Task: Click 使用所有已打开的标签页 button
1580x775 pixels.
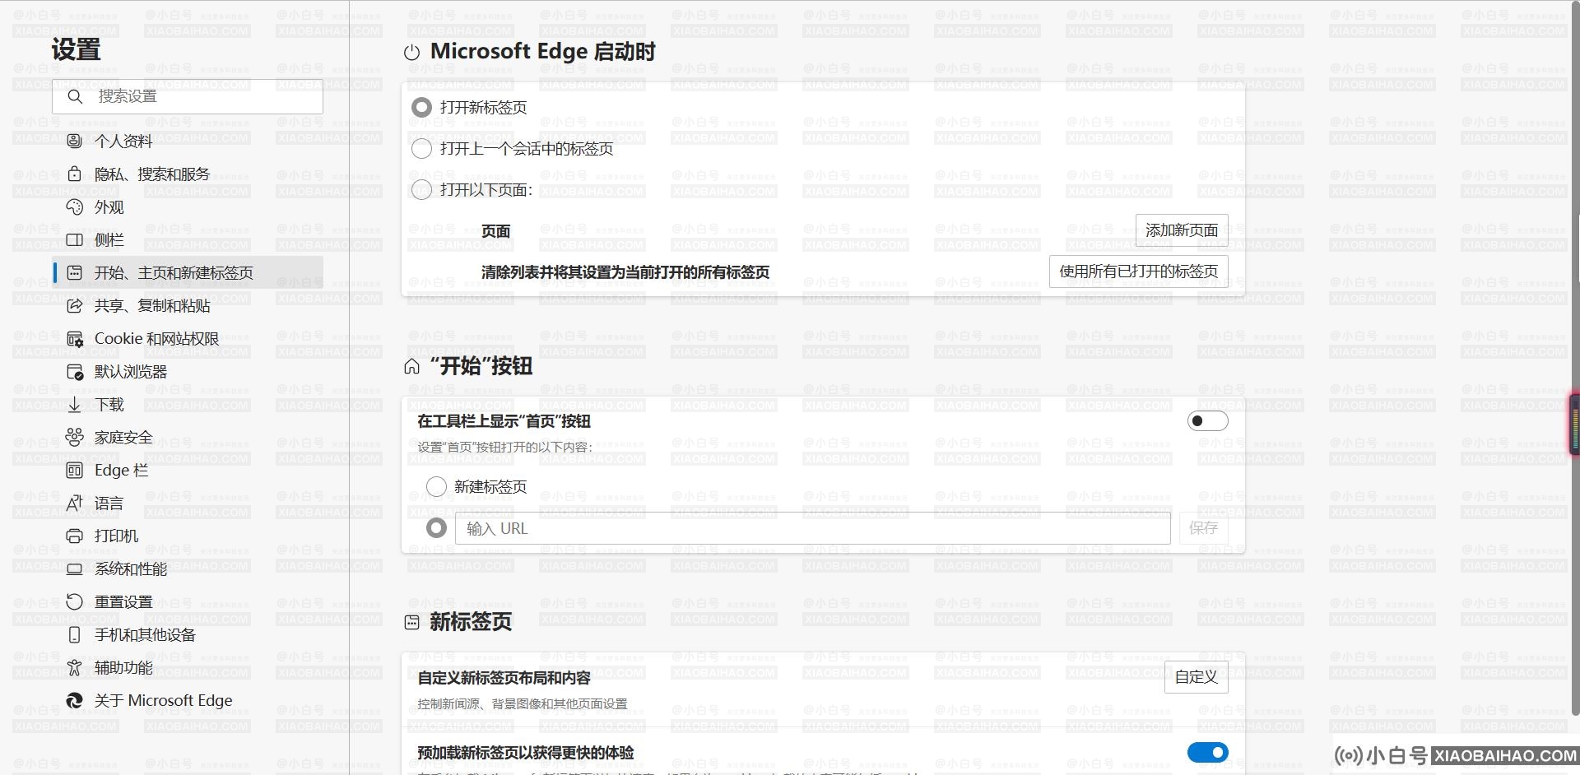Action: click(x=1139, y=271)
